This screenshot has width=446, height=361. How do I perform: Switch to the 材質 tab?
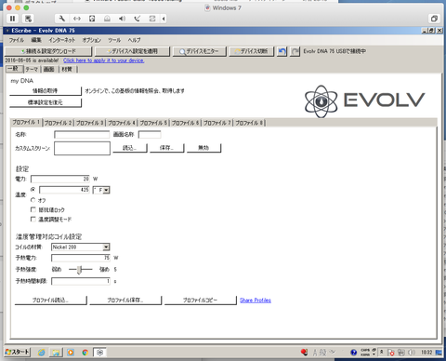pyautogui.click(x=67, y=69)
